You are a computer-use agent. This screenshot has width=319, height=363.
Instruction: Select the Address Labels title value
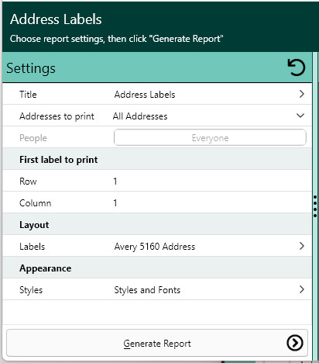145,95
